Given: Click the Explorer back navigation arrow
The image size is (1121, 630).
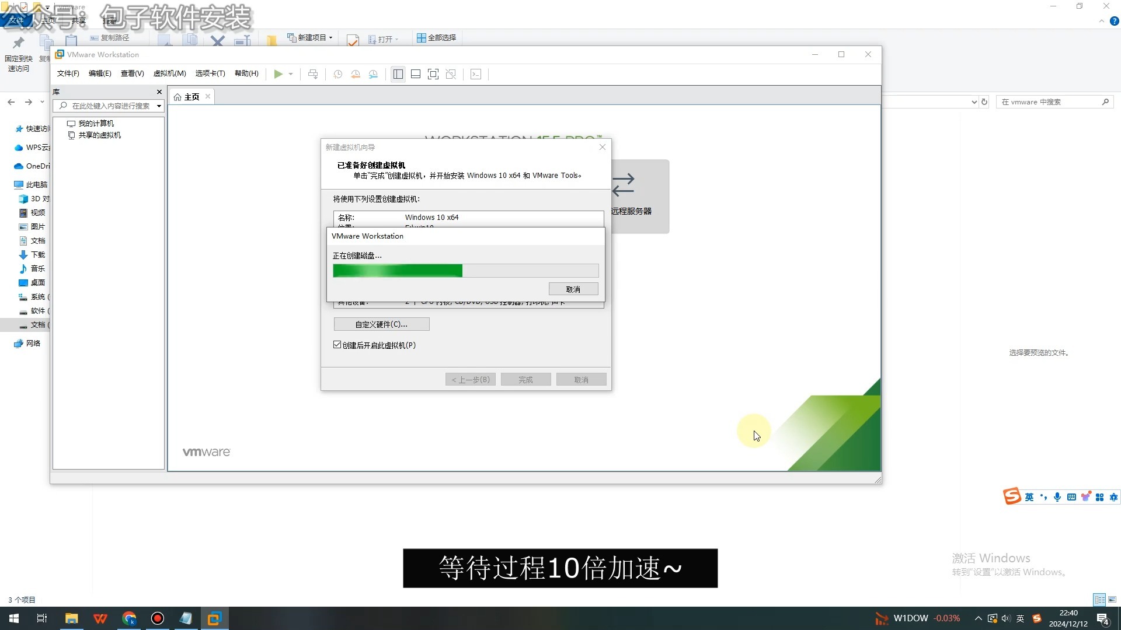Looking at the screenshot, I should 11,102.
